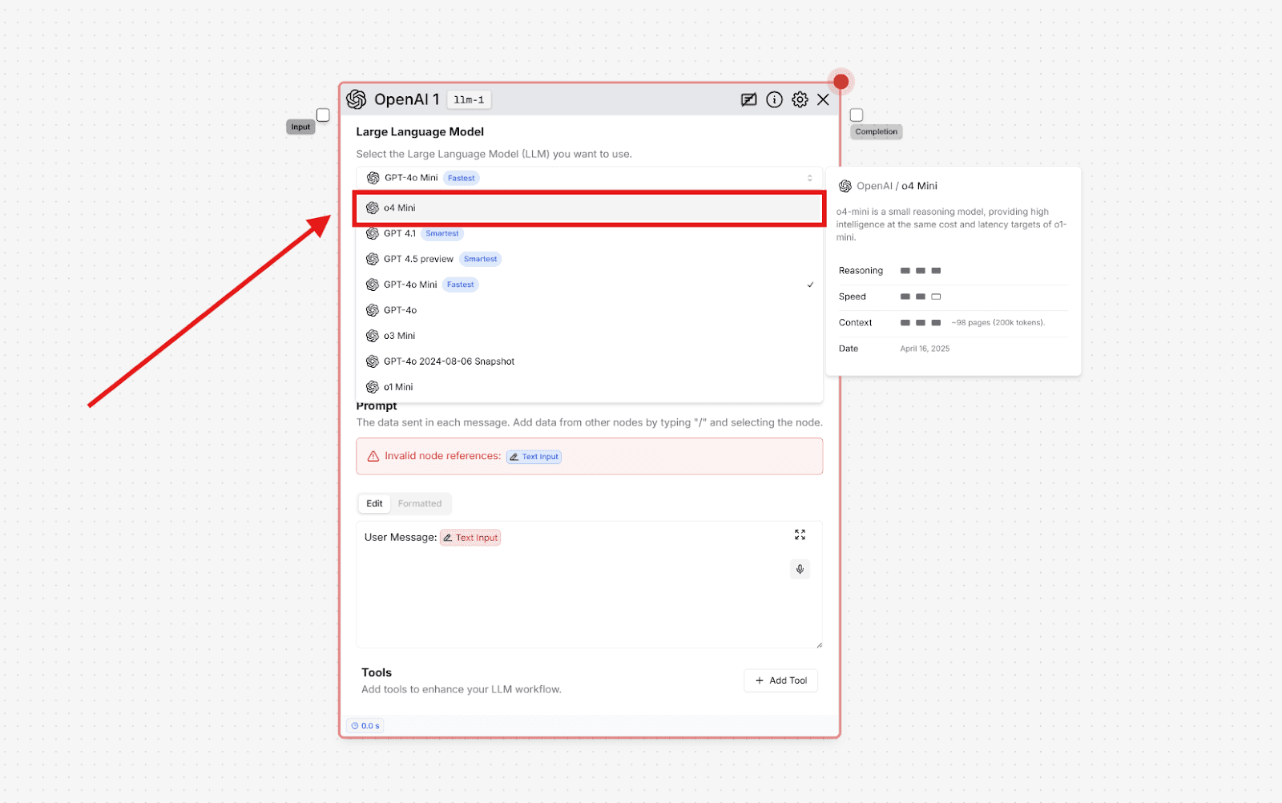Click the red status dot on node corner
Image resolution: width=1282 pixels, height=803 pixels.
[841, 82]
